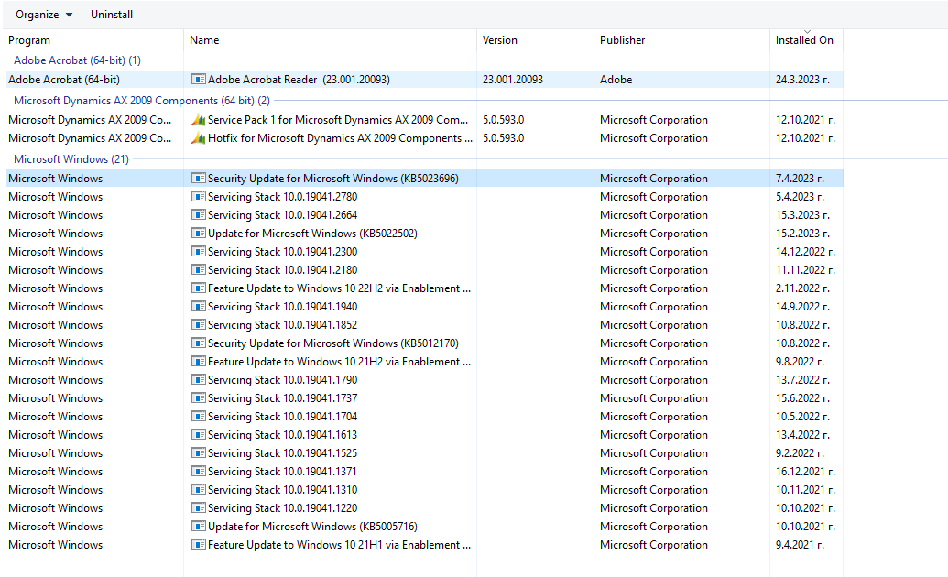Click the Version column header

[x=500, y=40]
